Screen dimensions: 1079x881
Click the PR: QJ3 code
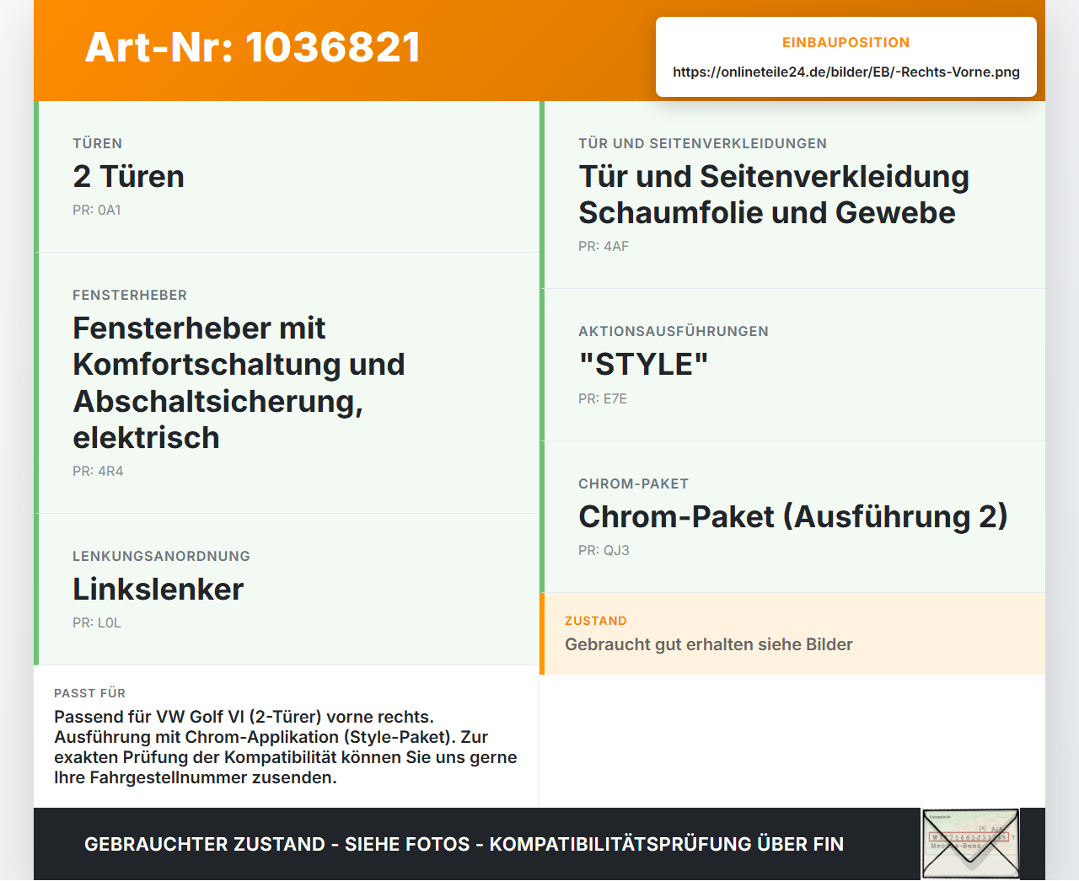tap(604, 551)
